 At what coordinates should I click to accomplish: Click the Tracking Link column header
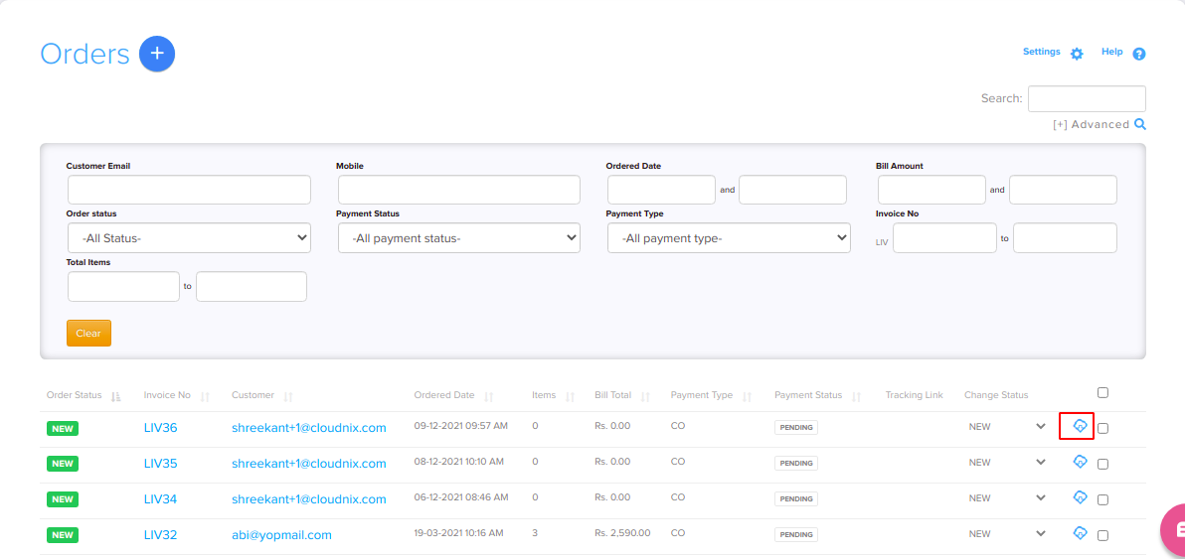[915, 395]
